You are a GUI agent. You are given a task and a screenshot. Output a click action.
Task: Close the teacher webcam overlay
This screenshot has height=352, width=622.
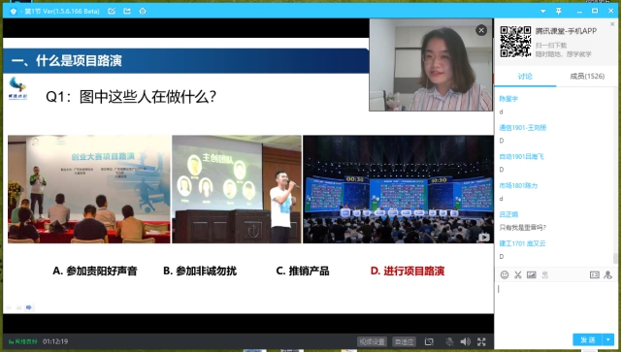481,30
